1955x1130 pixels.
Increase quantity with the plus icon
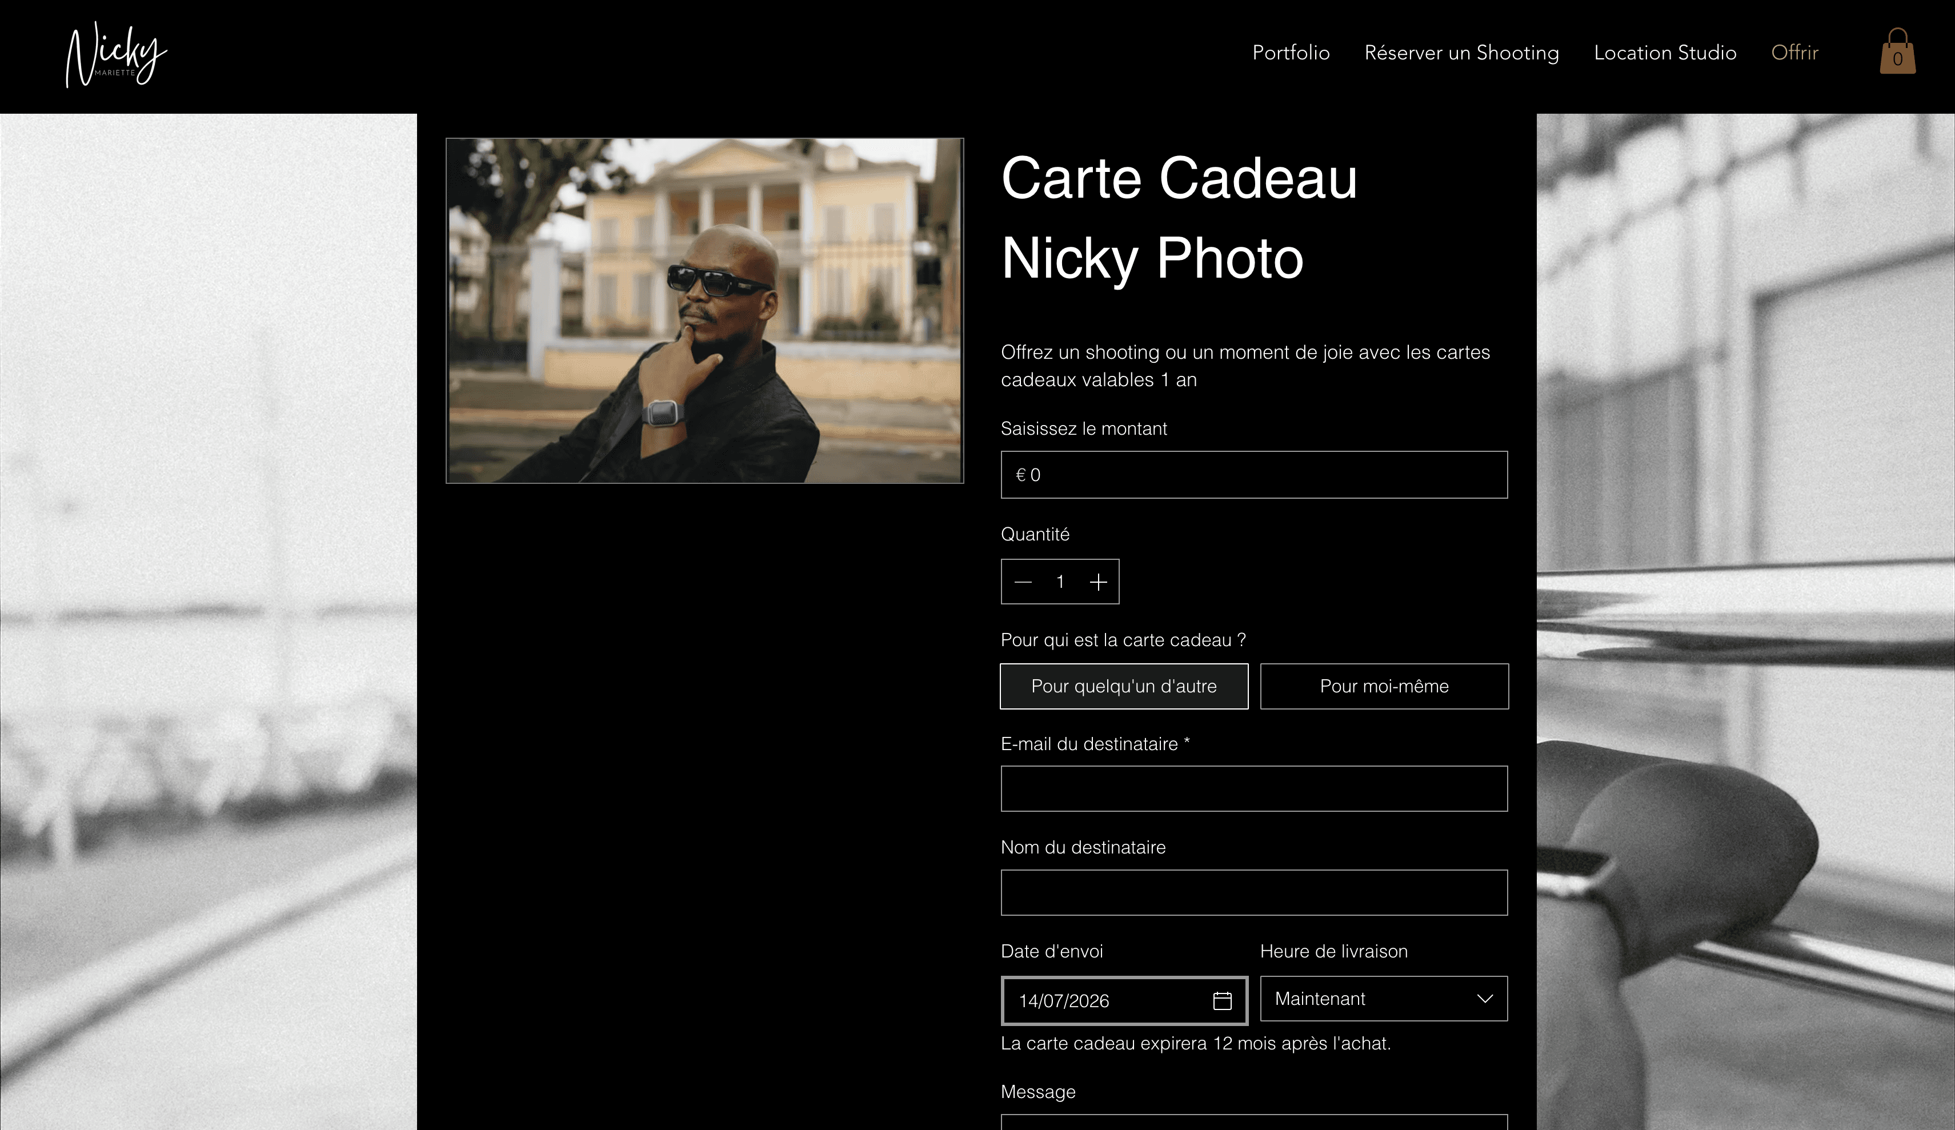coord(1097,582)
